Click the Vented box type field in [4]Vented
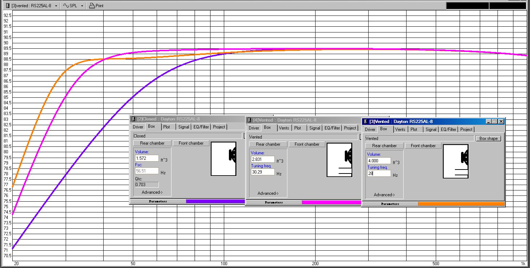The image size is (530, 268). 304,137
